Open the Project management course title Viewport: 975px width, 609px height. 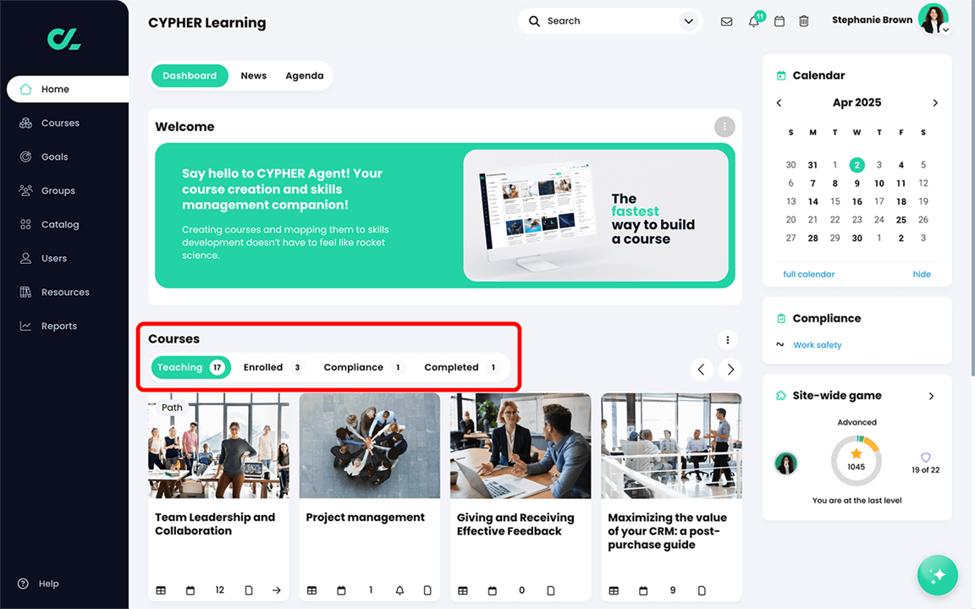[x=365, y=517]
